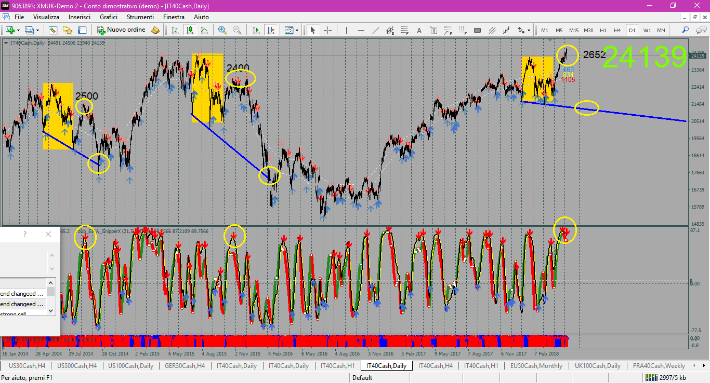Expand the templates dropdown arrow
The image size is (710, 383).
tap(297, 30)
